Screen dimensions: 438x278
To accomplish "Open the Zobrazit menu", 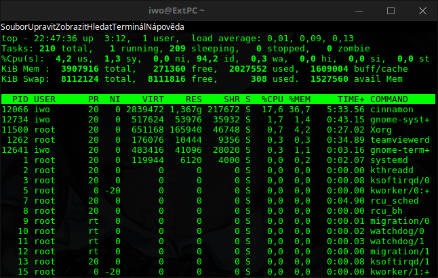I will [80, 27].
